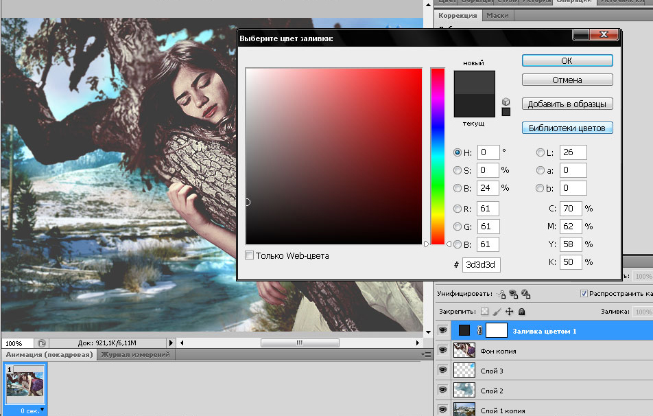Switch to the Образцы panel tab
The width and height of the screenshot is (653, 416).
(x=477, y=1)
